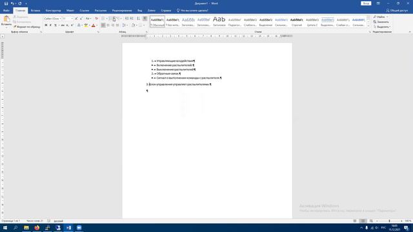
Task: Select the 'Без интервала' style
Action: tap(173, 21)
